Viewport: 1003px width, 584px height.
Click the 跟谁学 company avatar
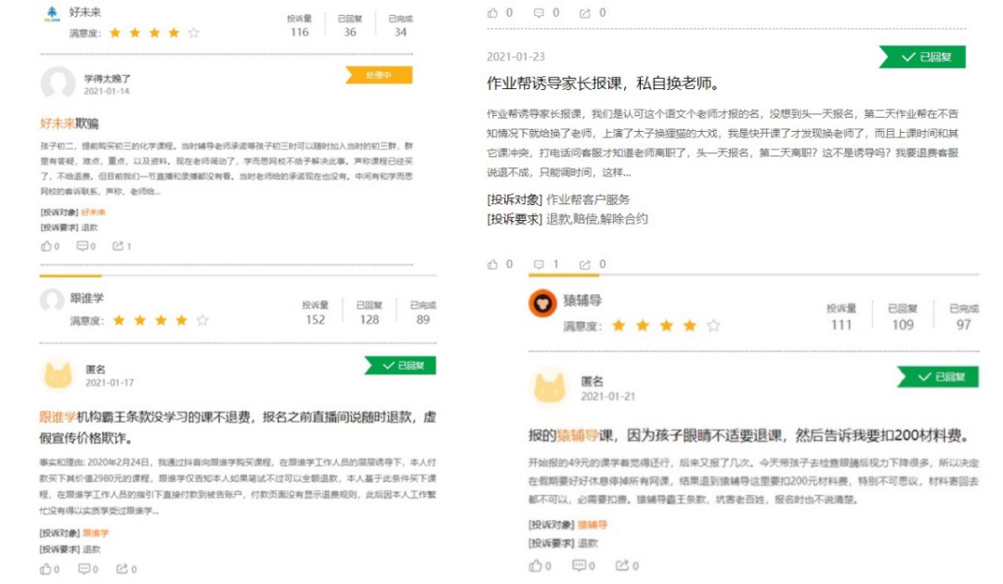pyautogui.click(x=52, y=300)
